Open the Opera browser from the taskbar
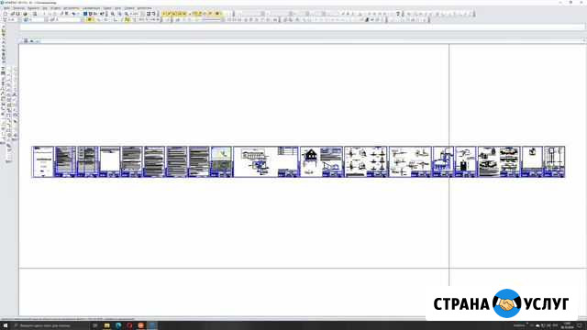The width and height of the screenshot is (587, 330). coord(129,325)
